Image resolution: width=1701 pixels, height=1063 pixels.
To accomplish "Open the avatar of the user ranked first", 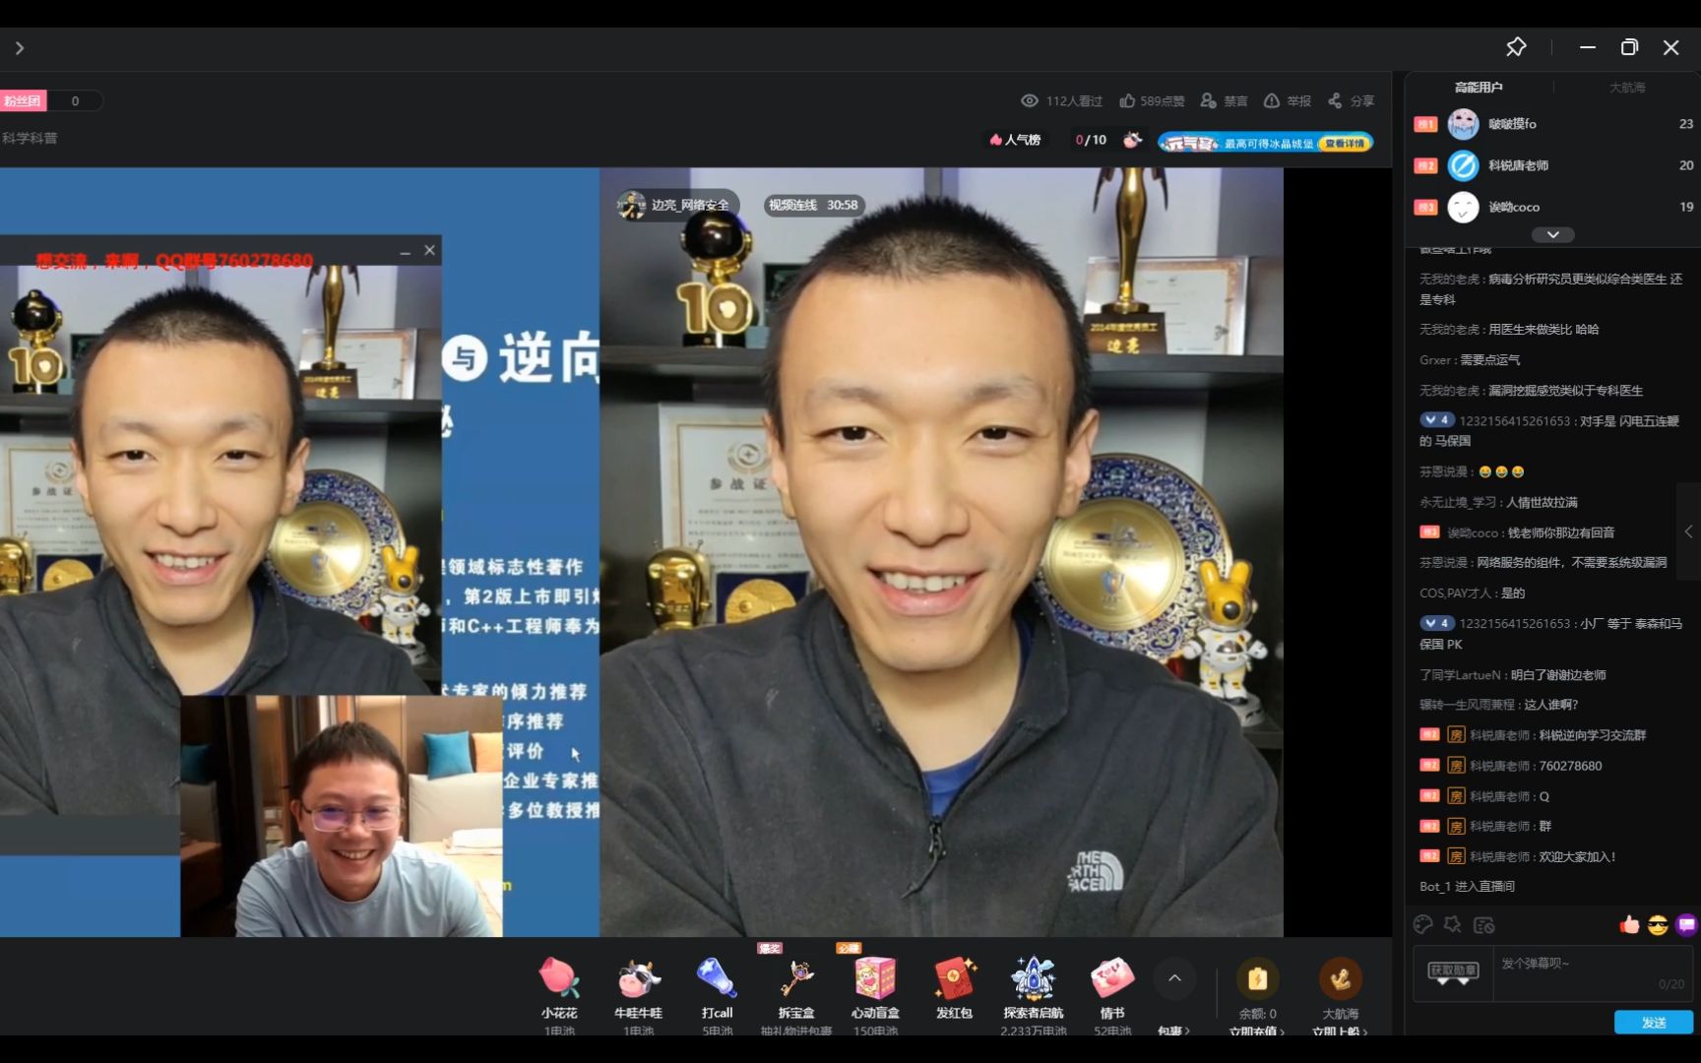I will (x=1463, y=124).
